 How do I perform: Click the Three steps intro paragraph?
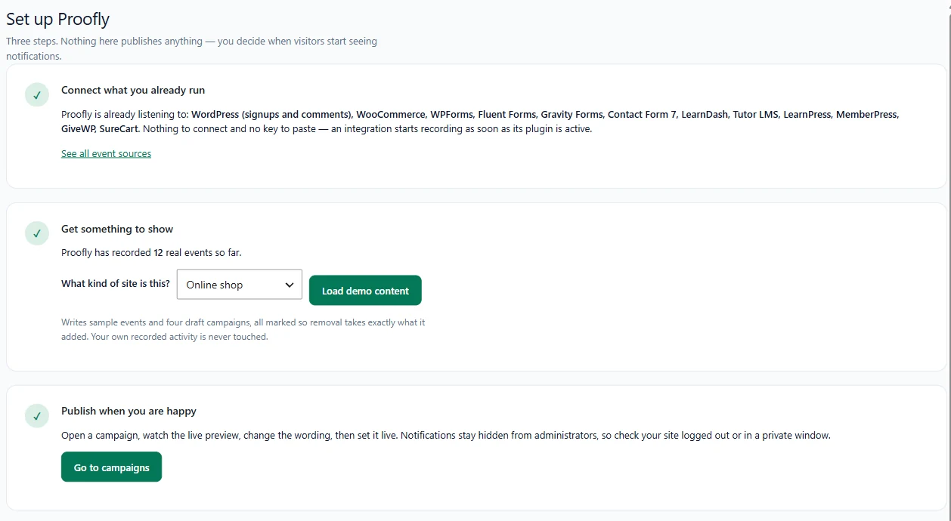click(192, 48)
